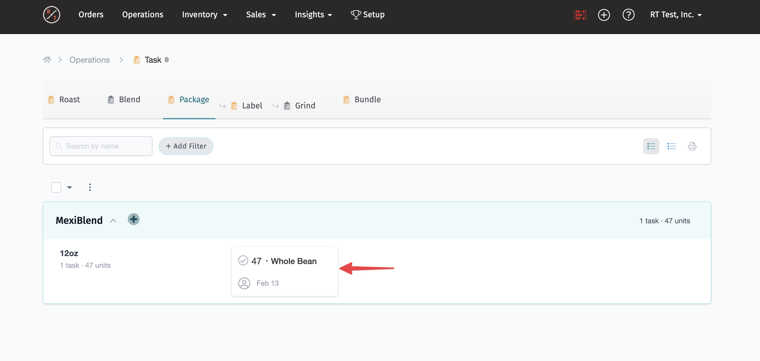Switch to checklist task view icon
Viewport: 760px width, 361px height.
651,146
